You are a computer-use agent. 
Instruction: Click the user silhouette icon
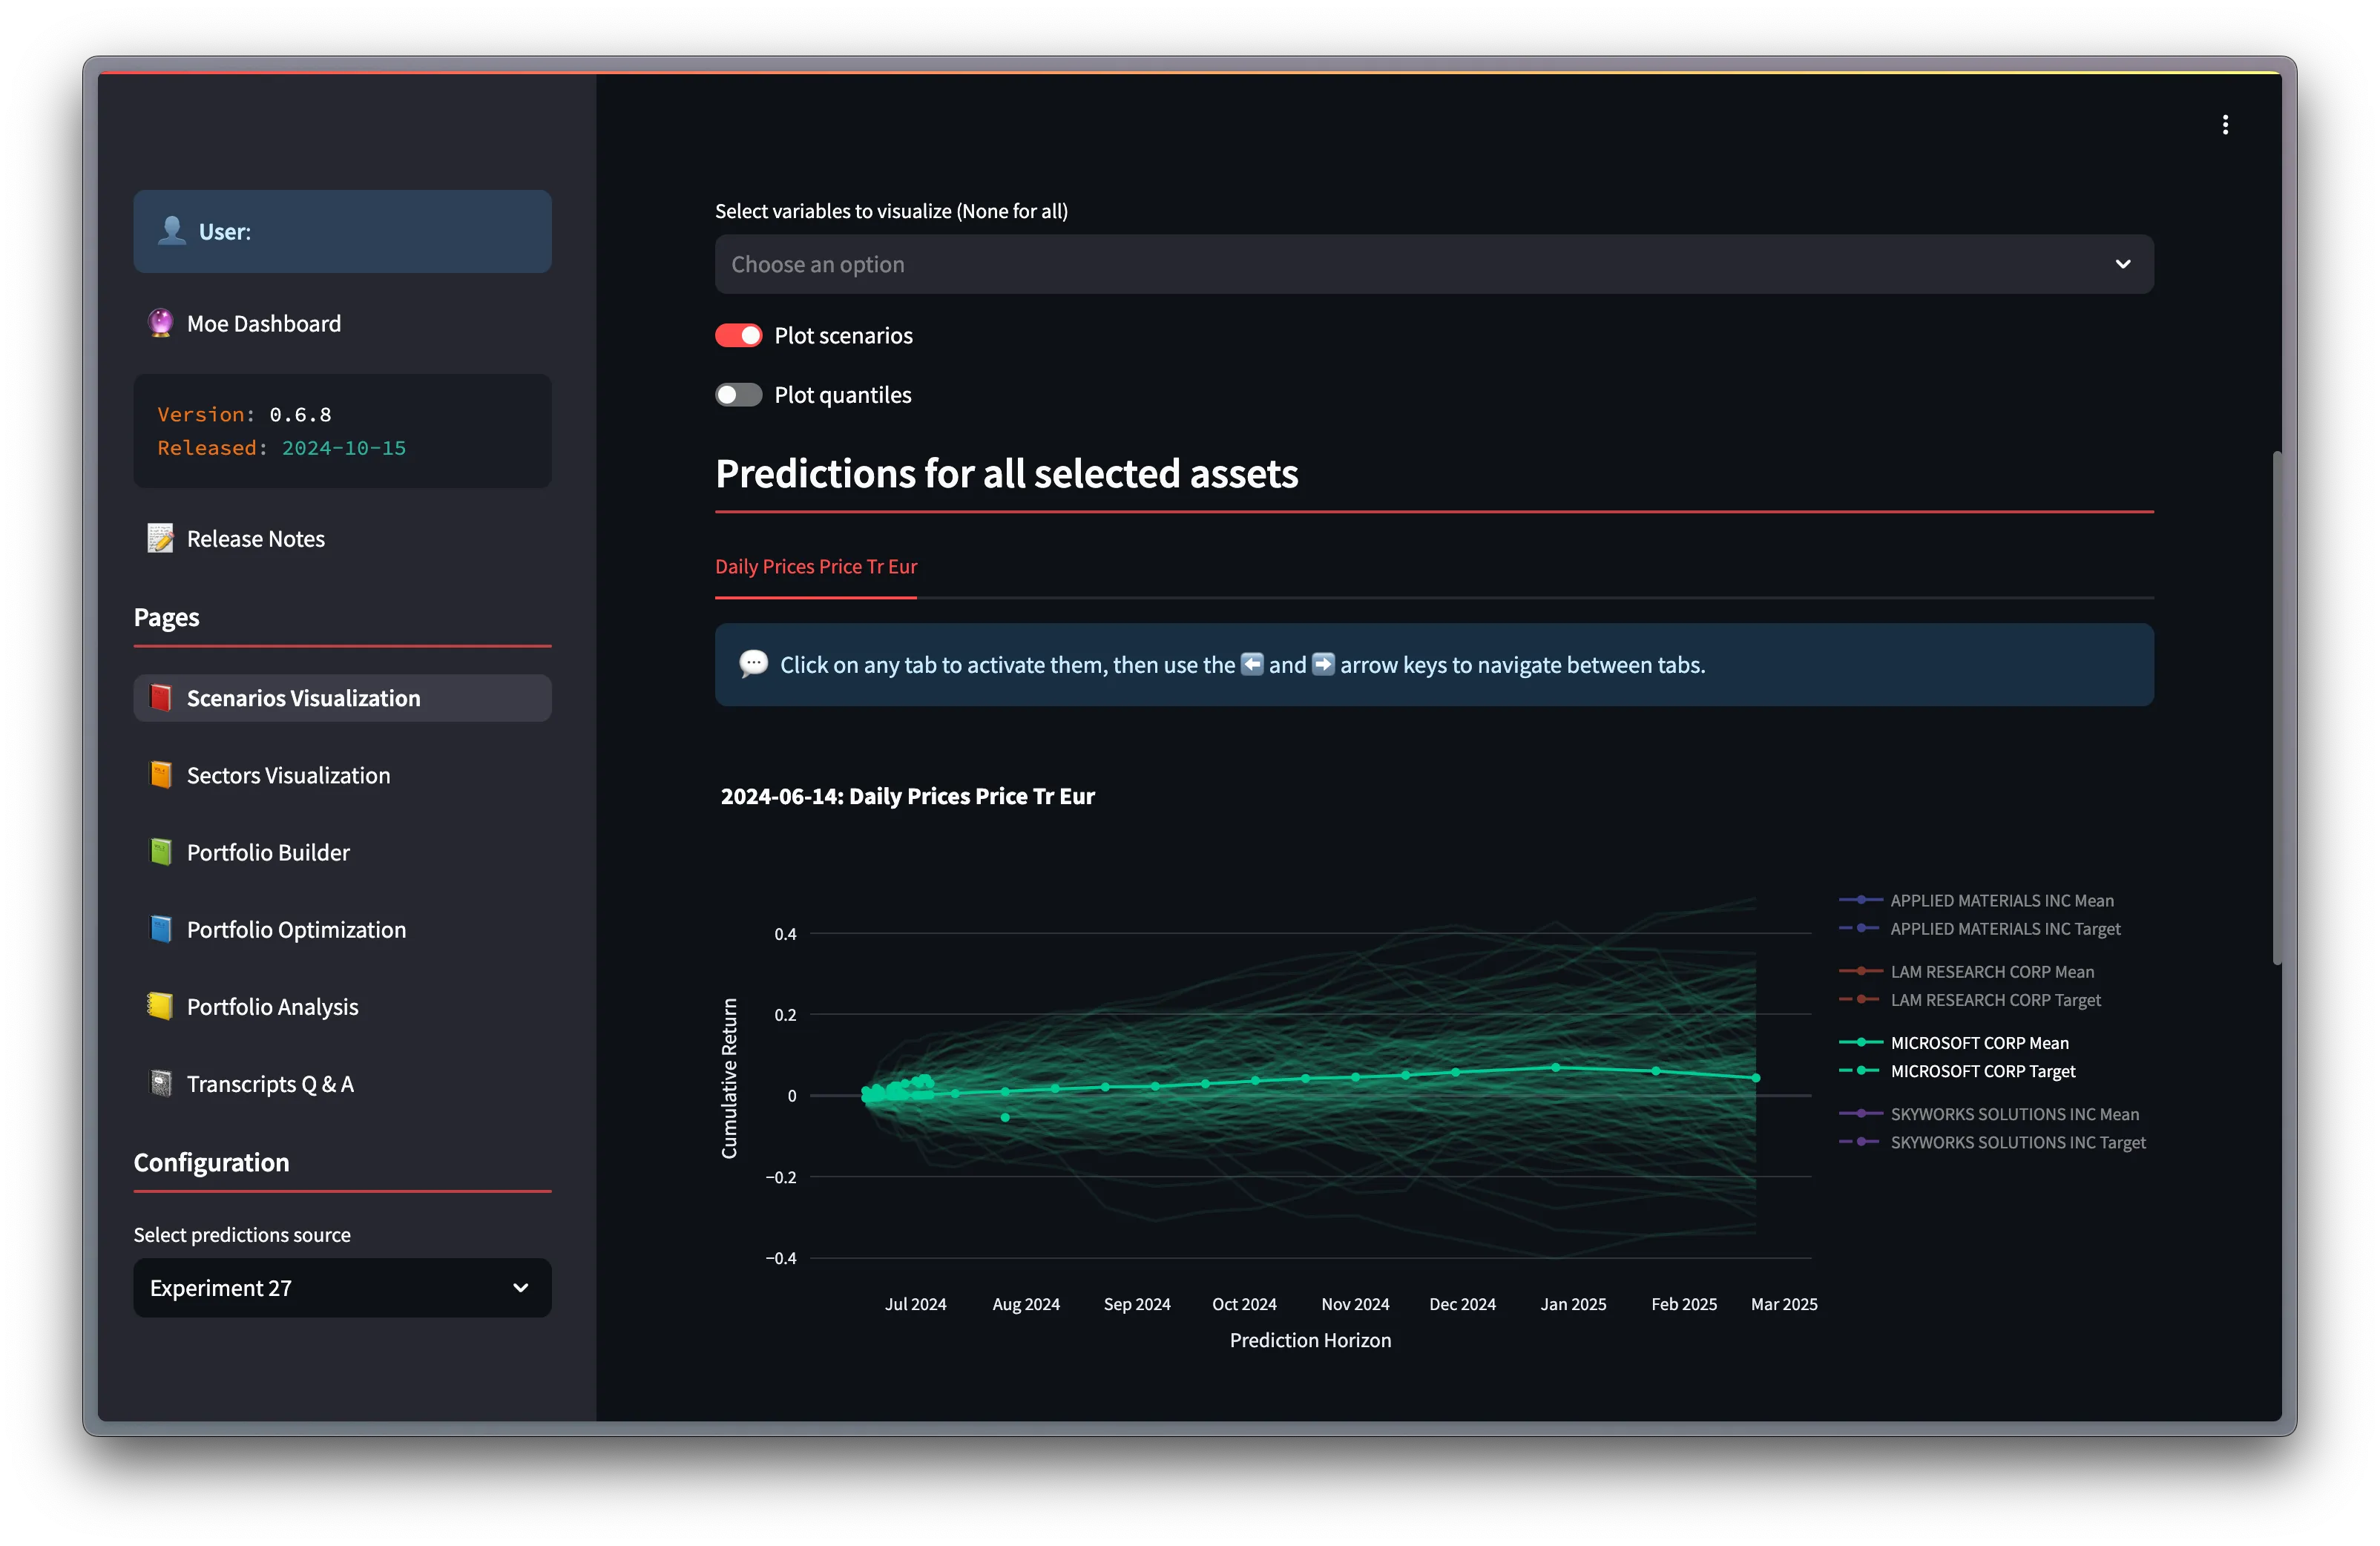172,230
